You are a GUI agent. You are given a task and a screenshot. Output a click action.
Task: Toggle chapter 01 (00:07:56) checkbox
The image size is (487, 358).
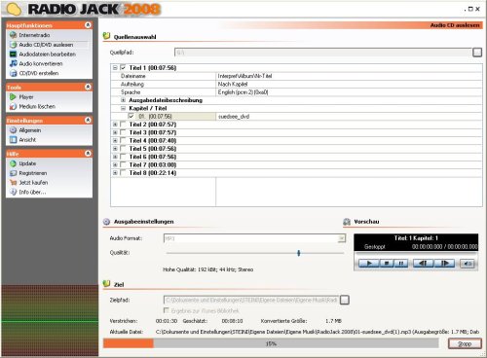click(131, 116)
